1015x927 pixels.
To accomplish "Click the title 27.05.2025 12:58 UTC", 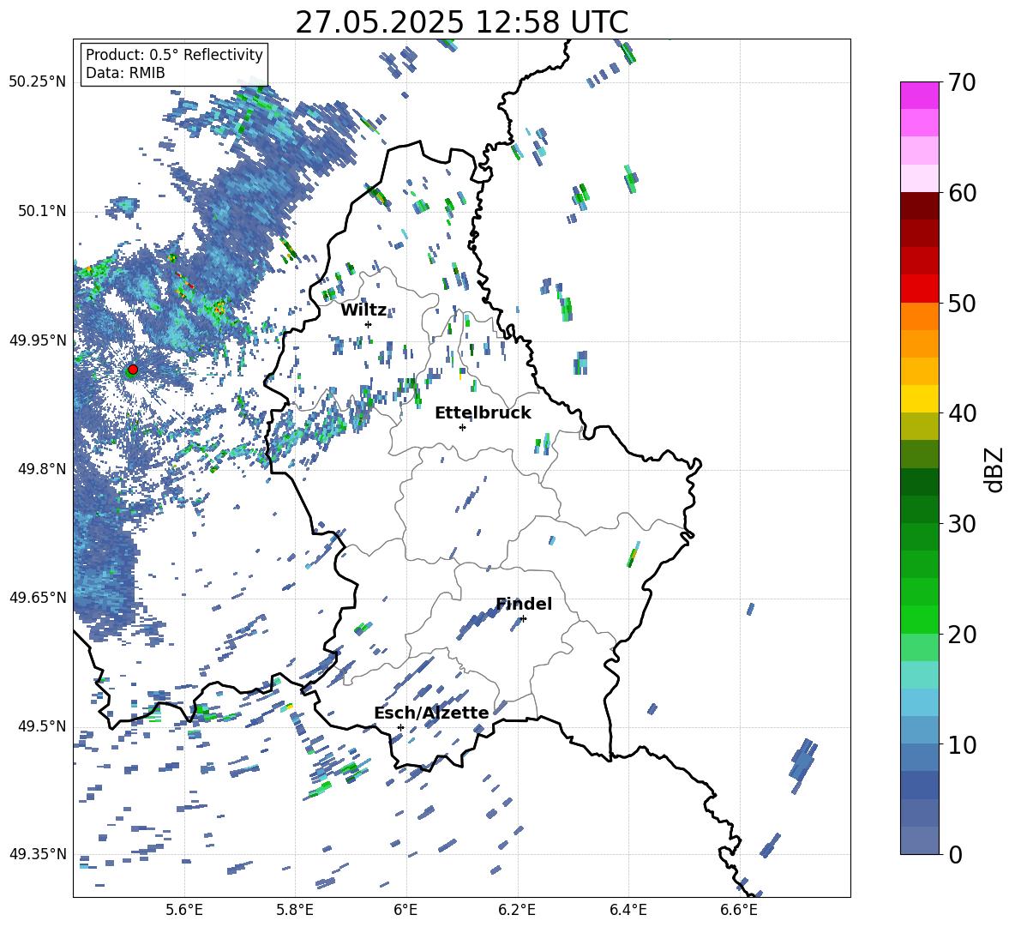I will tap(461, 22).
